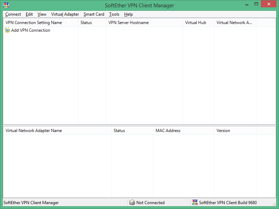Sort by MAC Address column
The height and width of the screenshot is (209, 279).
click(184, 131)
